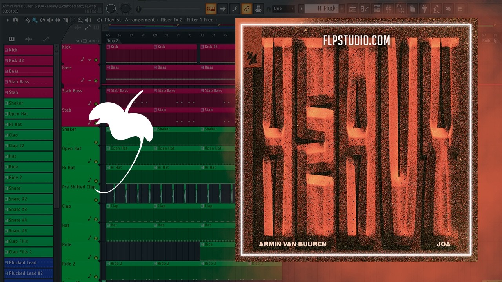Expand the Kick track dropdown arrow
502x282 pixels.
89,60
